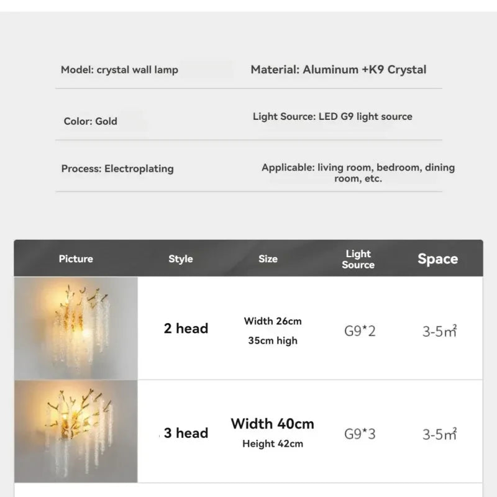Click the "35cm high" size text
The image size is (497, 497).
coord(273,340)
